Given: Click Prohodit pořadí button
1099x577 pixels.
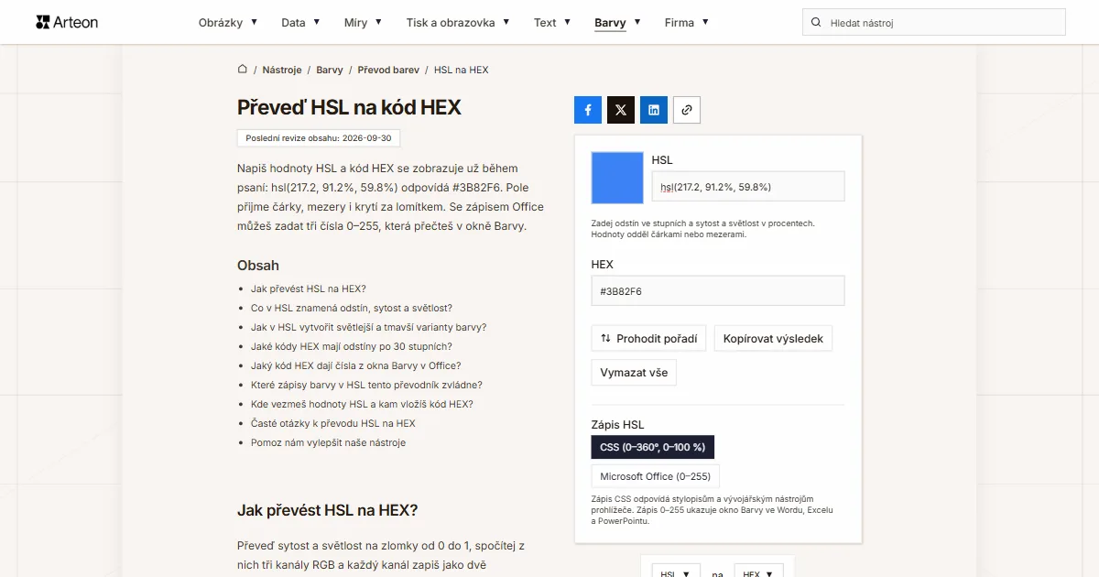Looking at the screenshot, I should [648, 338].
